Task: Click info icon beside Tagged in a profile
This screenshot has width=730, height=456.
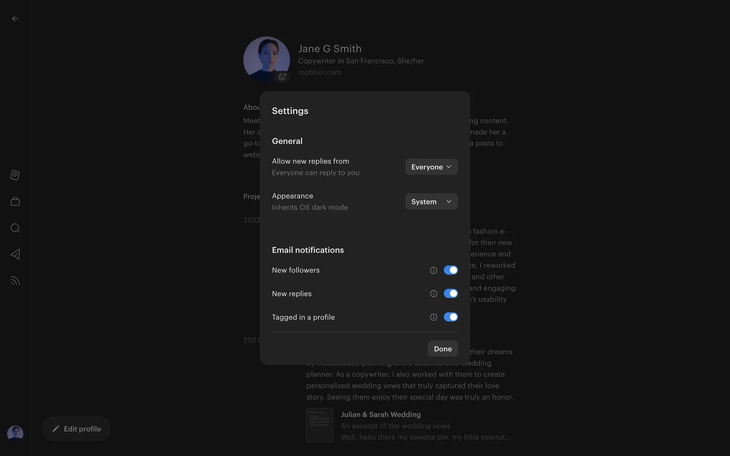Action: (x=433, y=317)
